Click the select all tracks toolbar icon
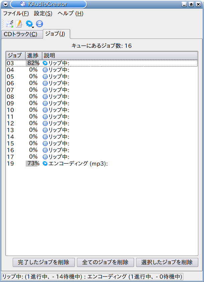 (9, 24)
